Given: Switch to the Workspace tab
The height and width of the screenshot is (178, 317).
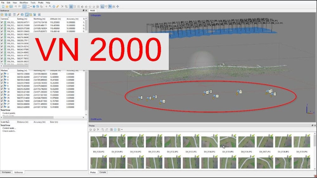Looking at the screenshot, I should coord(6,172).
